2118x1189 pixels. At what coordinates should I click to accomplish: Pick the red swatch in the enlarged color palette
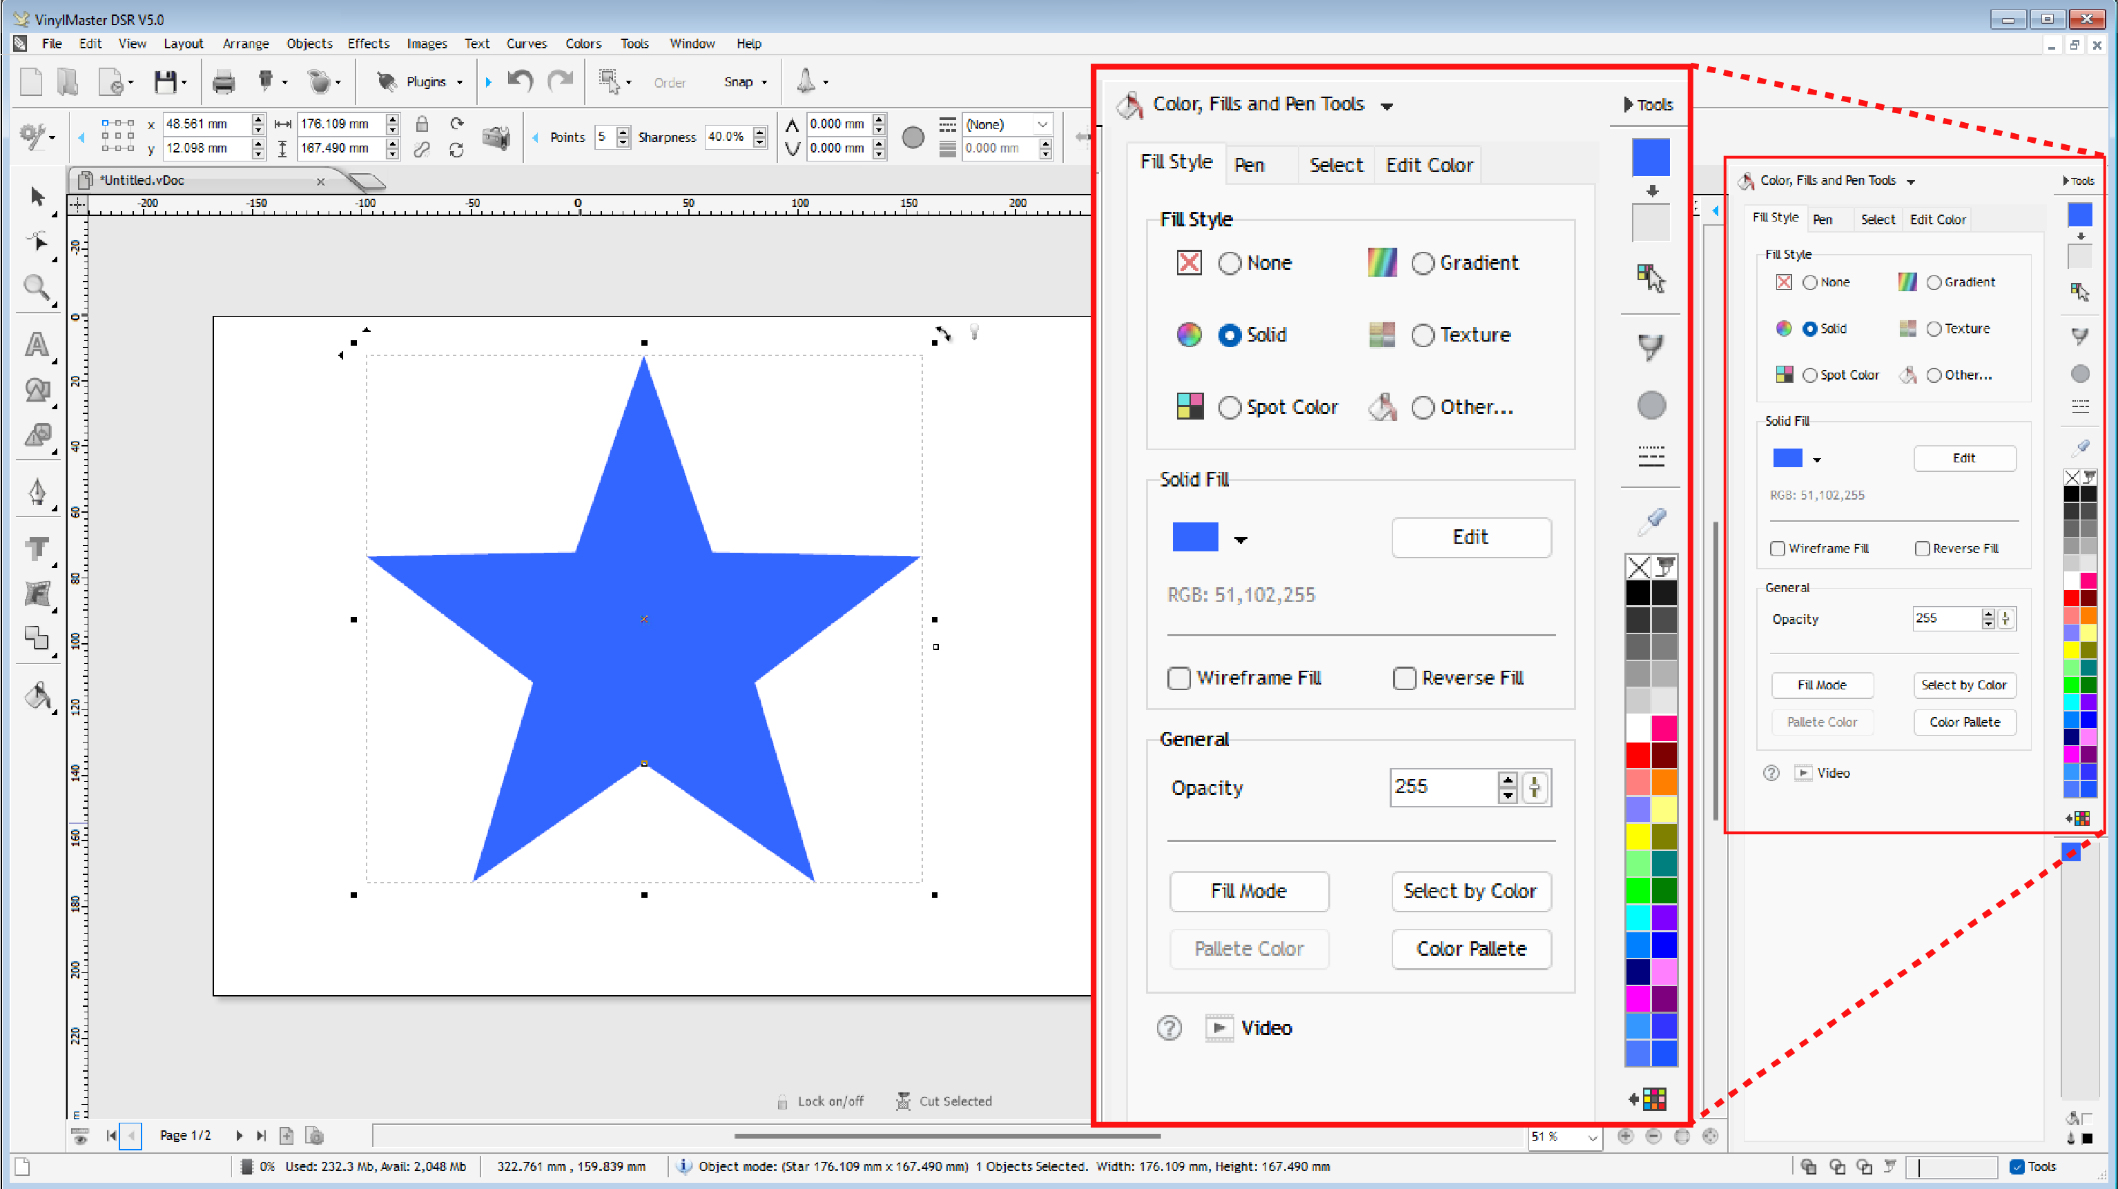pyautogui.click(x=1638, y=754)
